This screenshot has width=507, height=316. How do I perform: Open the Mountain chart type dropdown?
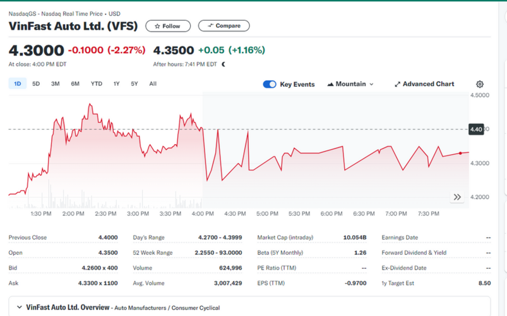tap(350, 84)
